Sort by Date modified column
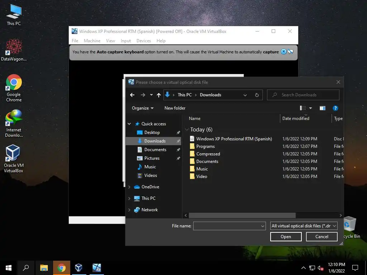The image size is (367, 275). point(296,118)
